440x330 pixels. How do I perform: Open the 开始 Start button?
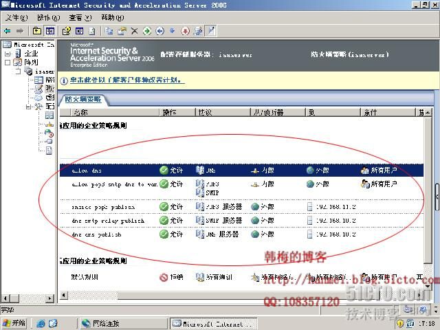pos(14,323)
